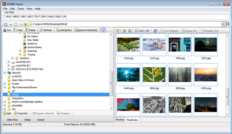Open the back history dropdown arrow
Viewport: 232px width, 134px height.
(11, 25)
